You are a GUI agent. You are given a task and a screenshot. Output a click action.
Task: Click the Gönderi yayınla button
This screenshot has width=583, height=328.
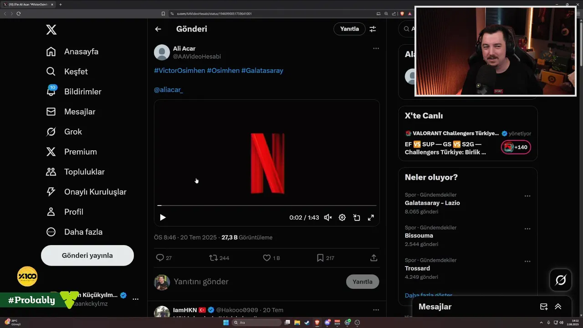coord(87,256)
